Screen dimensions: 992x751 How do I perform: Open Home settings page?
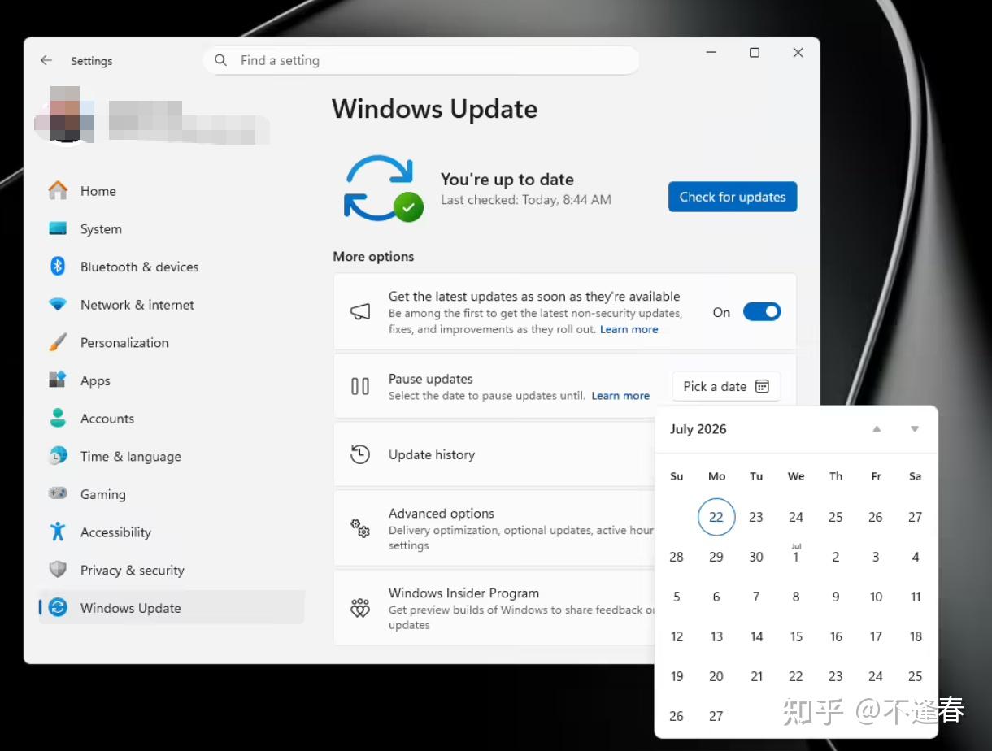coord(172,191)
